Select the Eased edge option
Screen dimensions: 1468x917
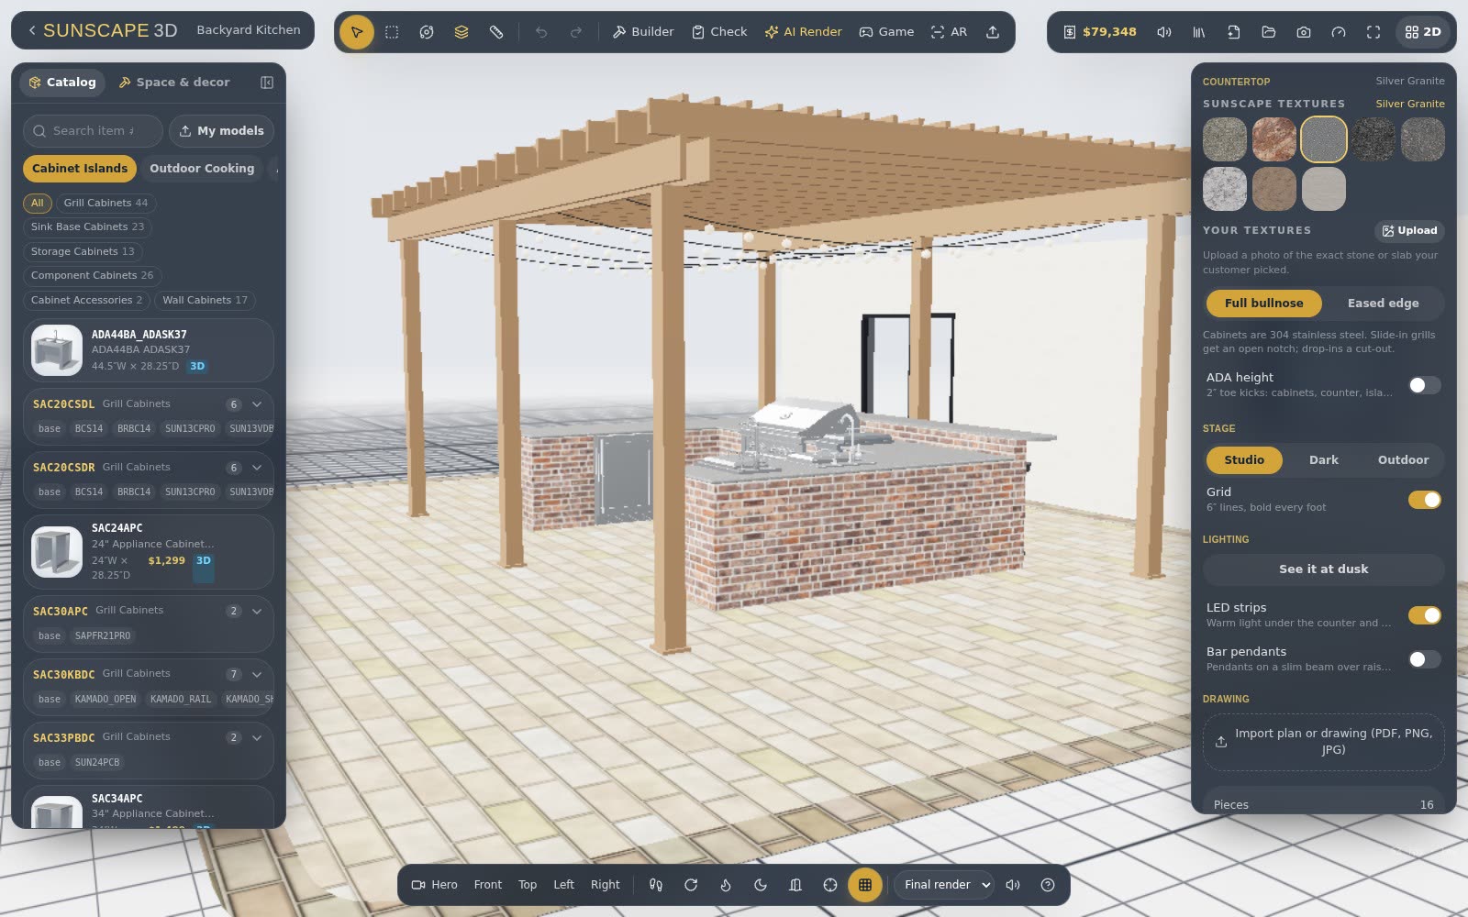(1383, 304)
